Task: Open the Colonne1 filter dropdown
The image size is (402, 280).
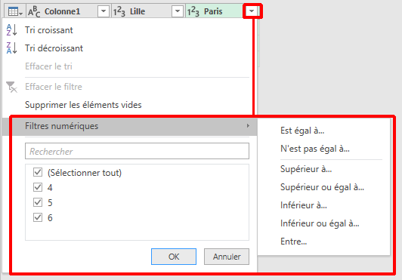Action: 104,11
